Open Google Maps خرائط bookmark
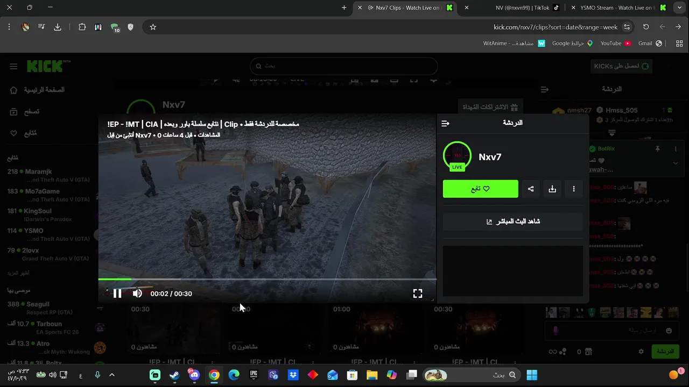Viewport: 689px width, 387px height. click(572, 43)
